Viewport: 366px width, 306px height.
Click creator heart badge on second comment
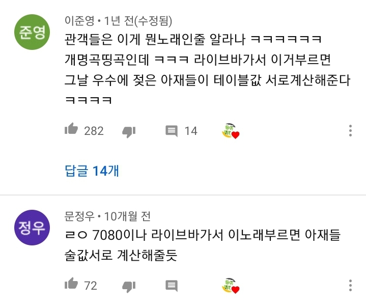(231, 286)
